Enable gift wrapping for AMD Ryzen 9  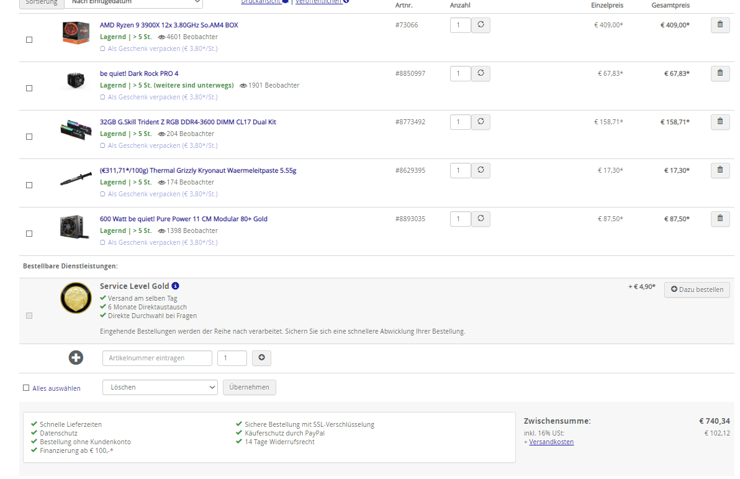point(102,48)
